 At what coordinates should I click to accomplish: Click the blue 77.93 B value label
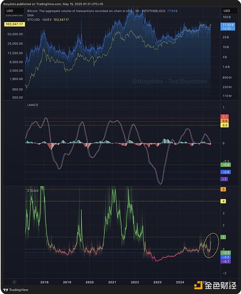point(227,25)
